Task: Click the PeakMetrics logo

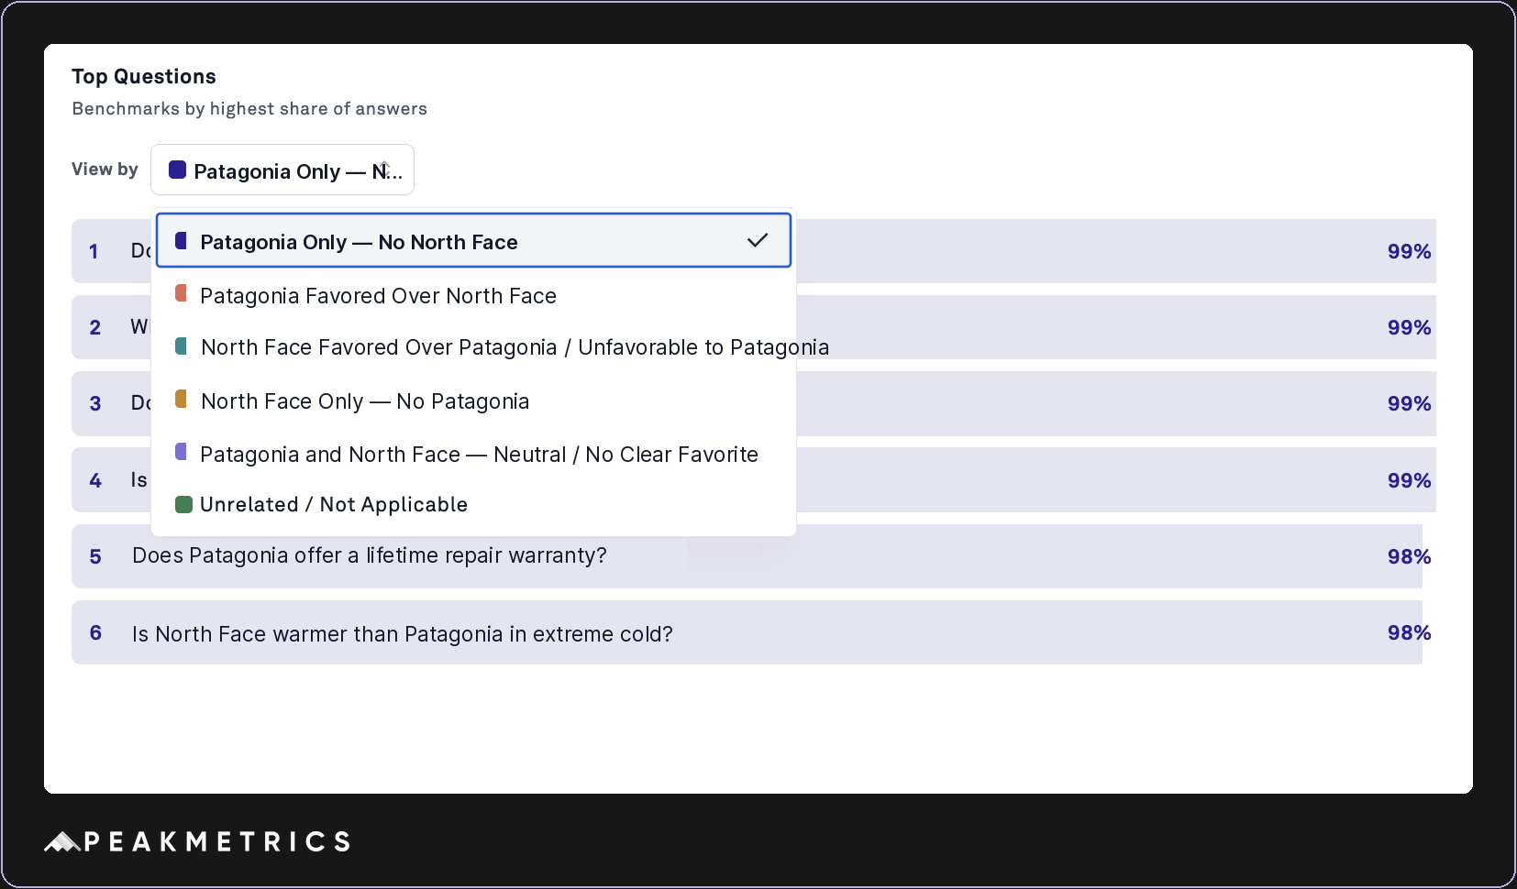Action: pos(197,841)
